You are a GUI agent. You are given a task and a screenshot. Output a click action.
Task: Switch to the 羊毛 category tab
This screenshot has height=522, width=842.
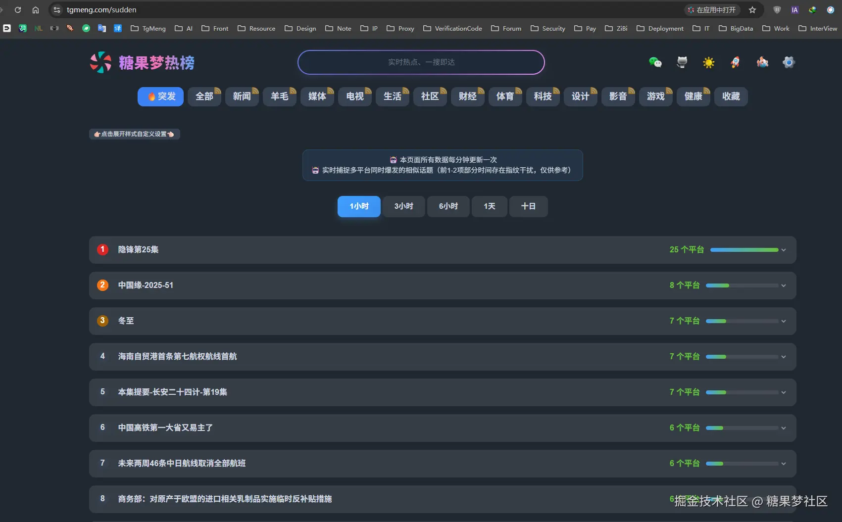[x=279, y=96]
